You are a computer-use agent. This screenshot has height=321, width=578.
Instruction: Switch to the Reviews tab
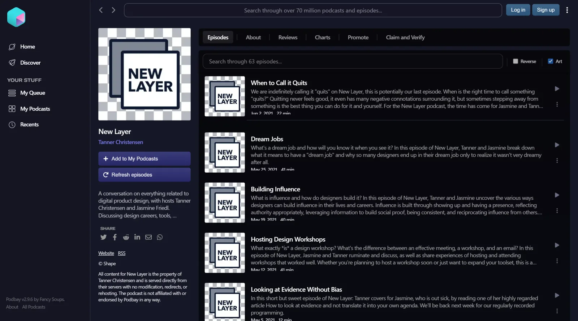pyautogui.click(x=288, y=37)
